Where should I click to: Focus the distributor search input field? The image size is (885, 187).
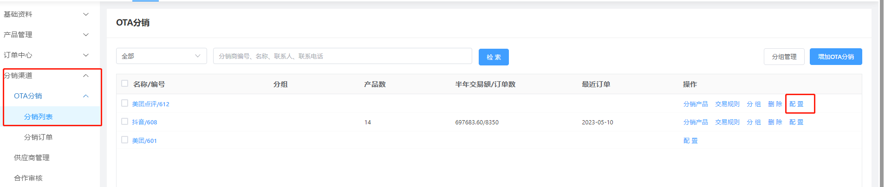click(342, 56)
